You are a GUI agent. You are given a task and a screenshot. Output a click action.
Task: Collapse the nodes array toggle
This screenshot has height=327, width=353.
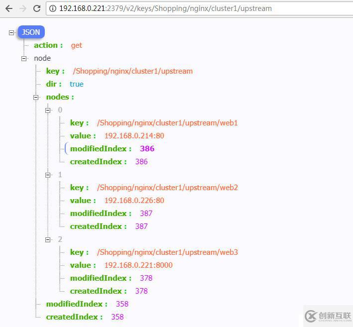point(35,97)
